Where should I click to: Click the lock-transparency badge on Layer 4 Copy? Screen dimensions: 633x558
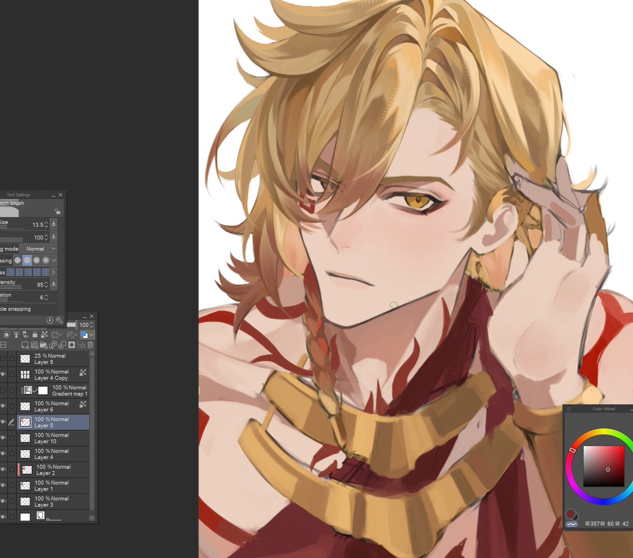pyautogui.click(x=83, y=372)
